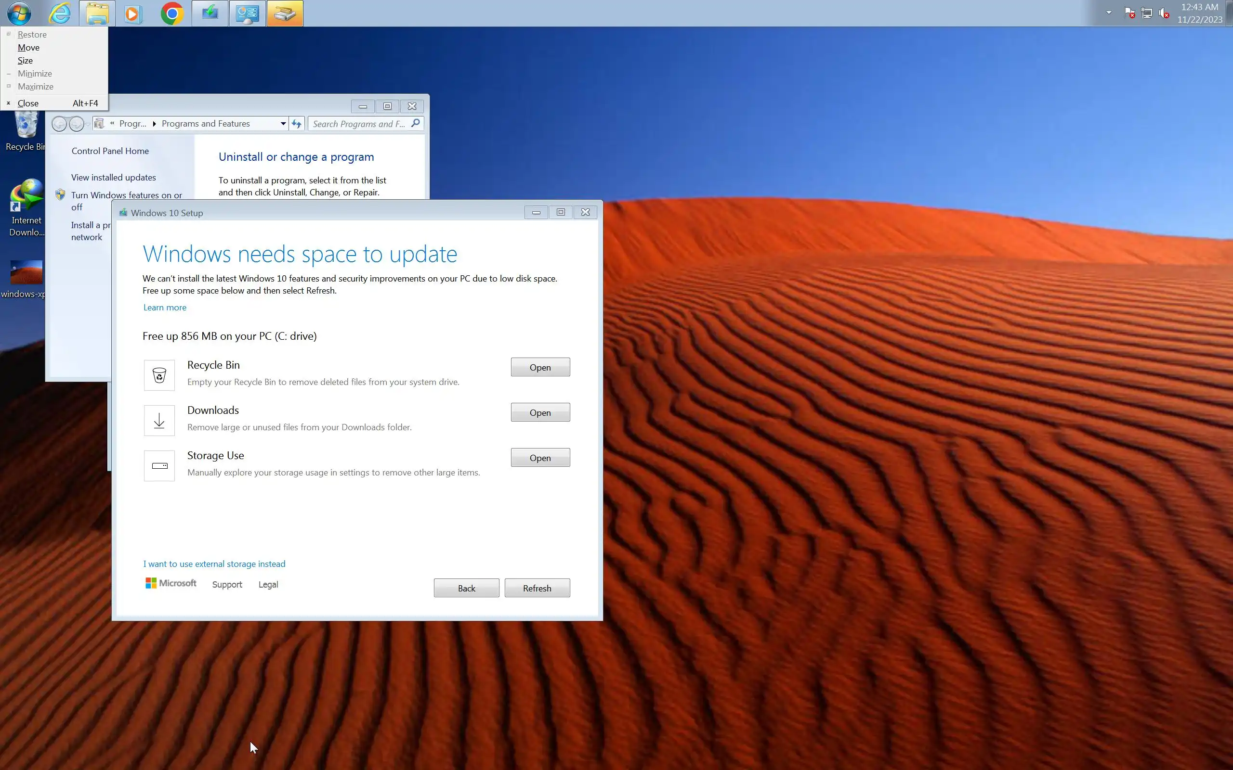Viewport: 1233px width, 770px height.
Task: Open Recycle Bin using its Open button
Action: coord(540,367)
